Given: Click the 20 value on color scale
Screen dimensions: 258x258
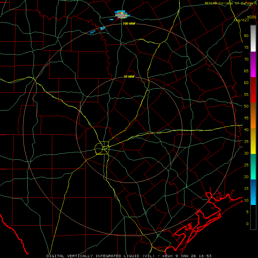Looking at the screenshot, I should click(246, 177).
